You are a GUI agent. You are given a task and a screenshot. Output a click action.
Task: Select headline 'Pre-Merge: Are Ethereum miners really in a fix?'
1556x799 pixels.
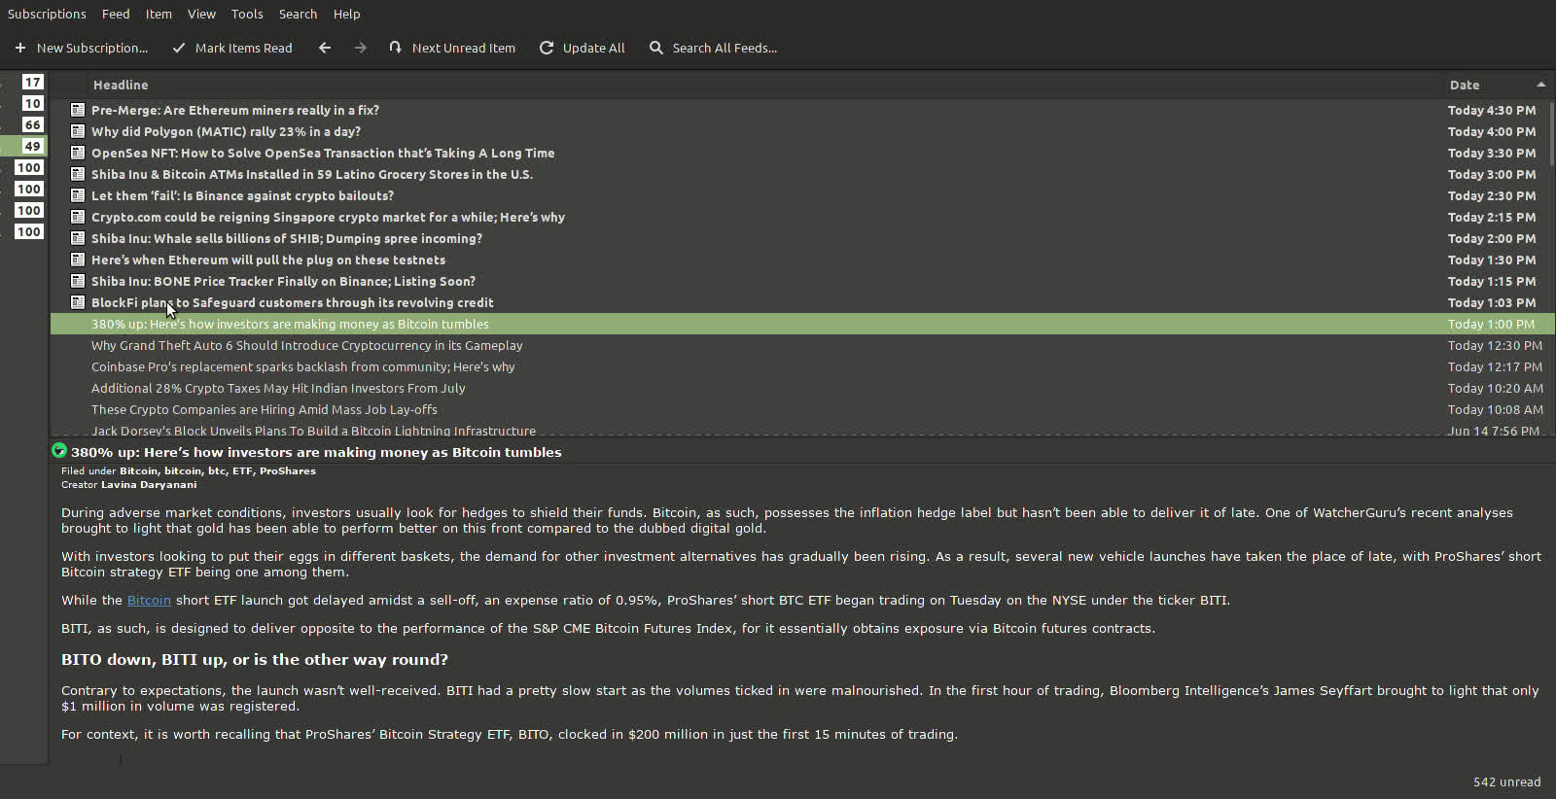click(235, 110)
